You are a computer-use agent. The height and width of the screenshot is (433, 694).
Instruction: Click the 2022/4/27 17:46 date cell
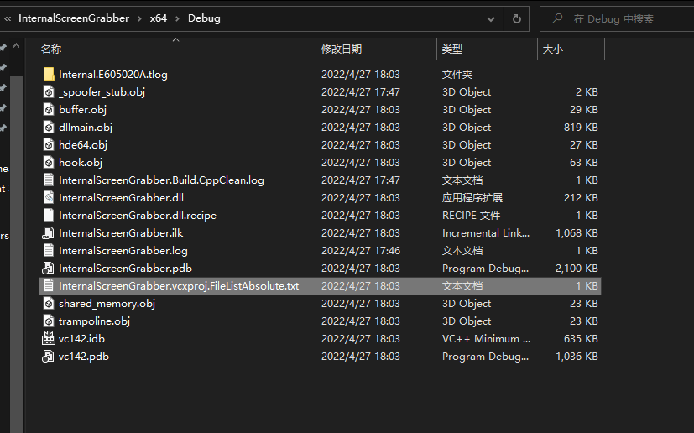(x=361, y=251)
